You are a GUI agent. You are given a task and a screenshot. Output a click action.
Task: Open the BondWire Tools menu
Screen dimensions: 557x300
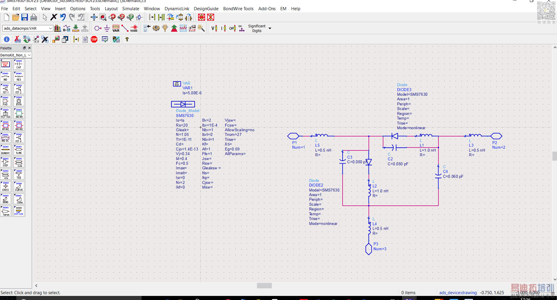tap(238, 9)
